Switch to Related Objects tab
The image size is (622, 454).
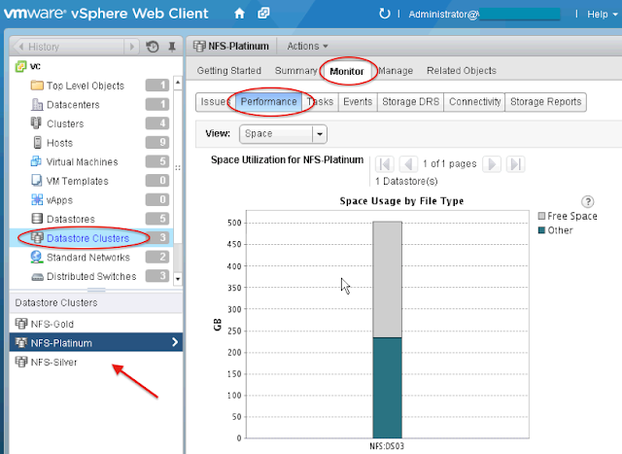(462, 71)
